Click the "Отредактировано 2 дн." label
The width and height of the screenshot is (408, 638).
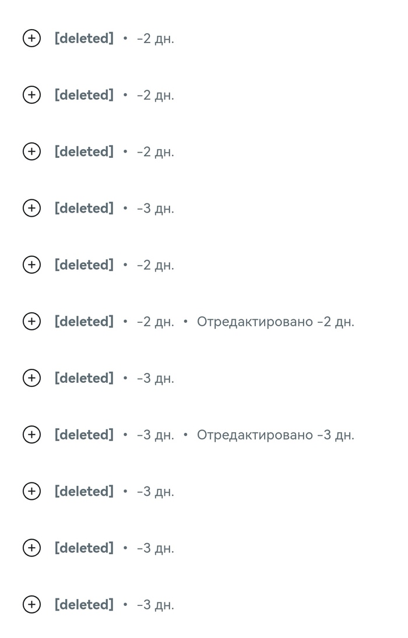tap(275, 322)
